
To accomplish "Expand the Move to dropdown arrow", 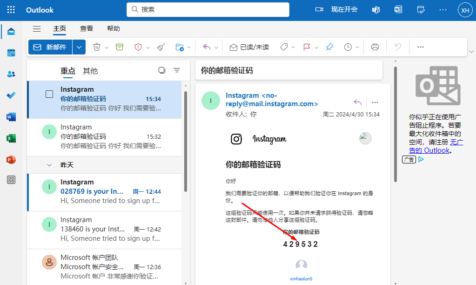I will tap(189, 47).
